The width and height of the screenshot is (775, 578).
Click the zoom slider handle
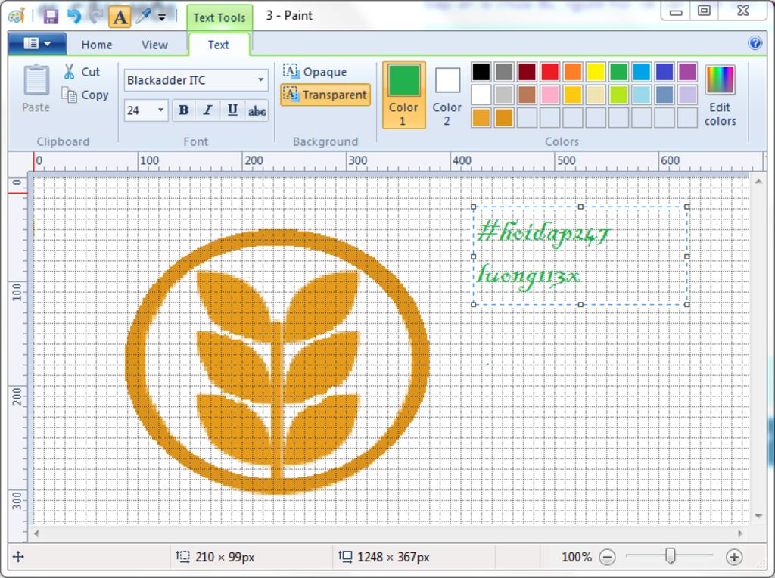point(671,556)
